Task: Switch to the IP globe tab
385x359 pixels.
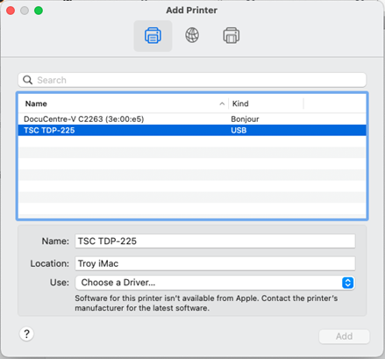Action: pyautogui.click(x=192, y=35)
